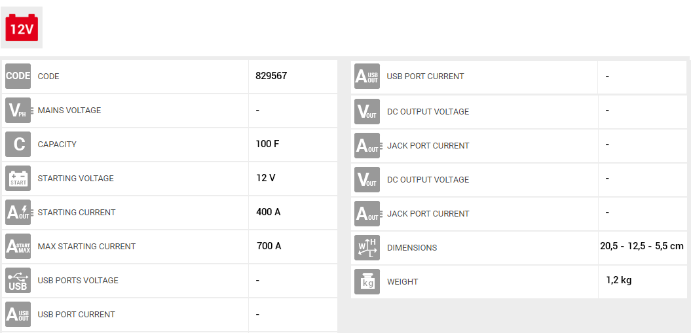Click the product code value 829567

click(x=271, y=76)
